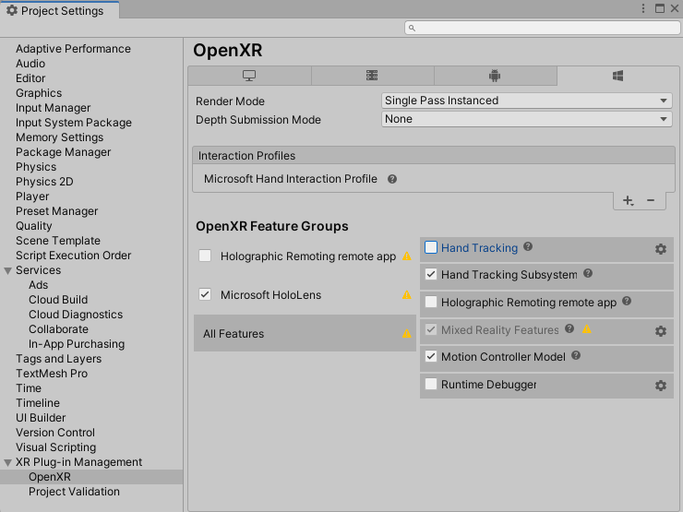Screen dimensions: 683x512
Task: Select the All Features group
Action: [305, 334]
